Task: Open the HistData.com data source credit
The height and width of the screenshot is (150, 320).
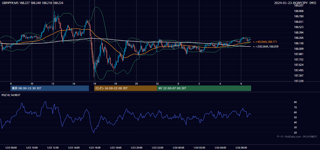Action: pos(297,136)
